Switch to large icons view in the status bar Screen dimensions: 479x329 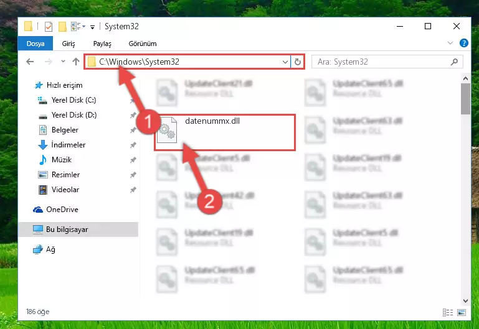coord(462,312)
